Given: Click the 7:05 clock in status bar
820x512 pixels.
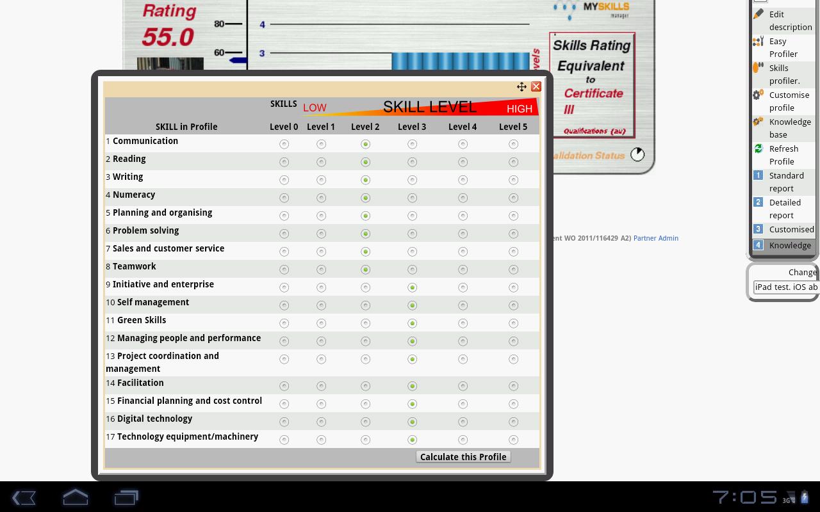Looking at the screenshot, I should tap(744, 497).
